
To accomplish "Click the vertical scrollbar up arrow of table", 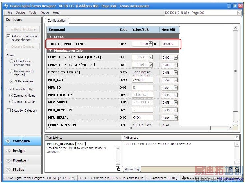I will pos(235,28).
